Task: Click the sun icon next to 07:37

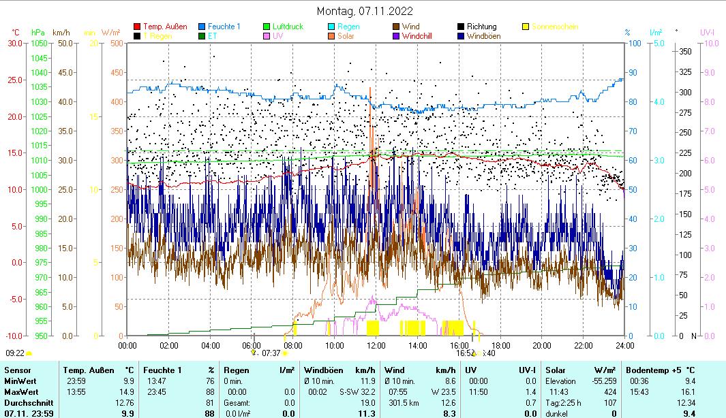Action: coord(285,354)
